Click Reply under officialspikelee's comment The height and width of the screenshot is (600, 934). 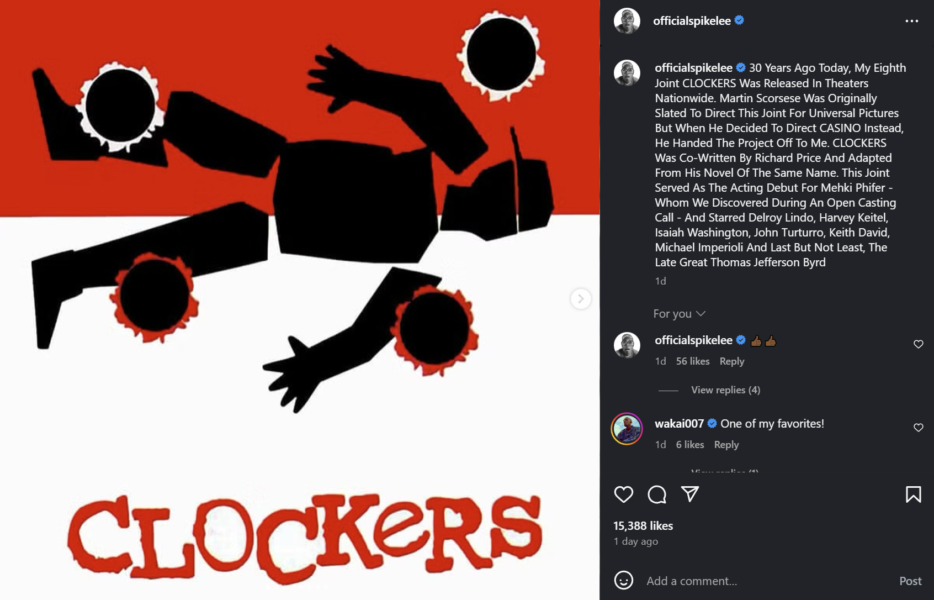point(732,361)
